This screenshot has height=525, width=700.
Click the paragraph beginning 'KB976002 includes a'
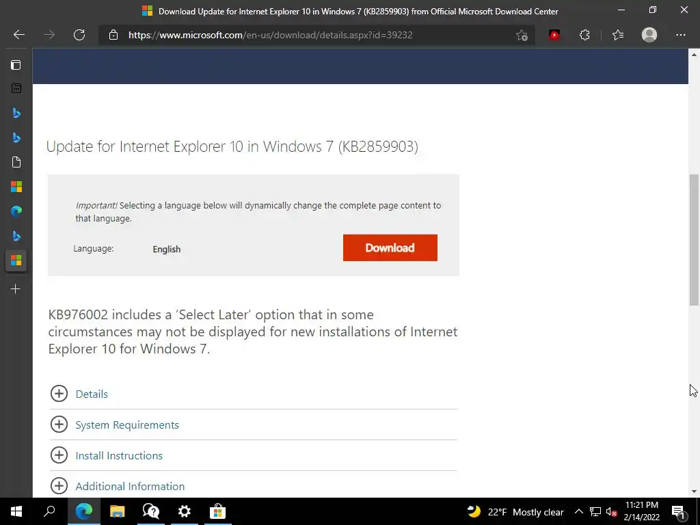coord(253,332)
